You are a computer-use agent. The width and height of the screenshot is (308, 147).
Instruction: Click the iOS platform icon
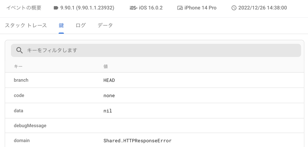pos(133,8)
